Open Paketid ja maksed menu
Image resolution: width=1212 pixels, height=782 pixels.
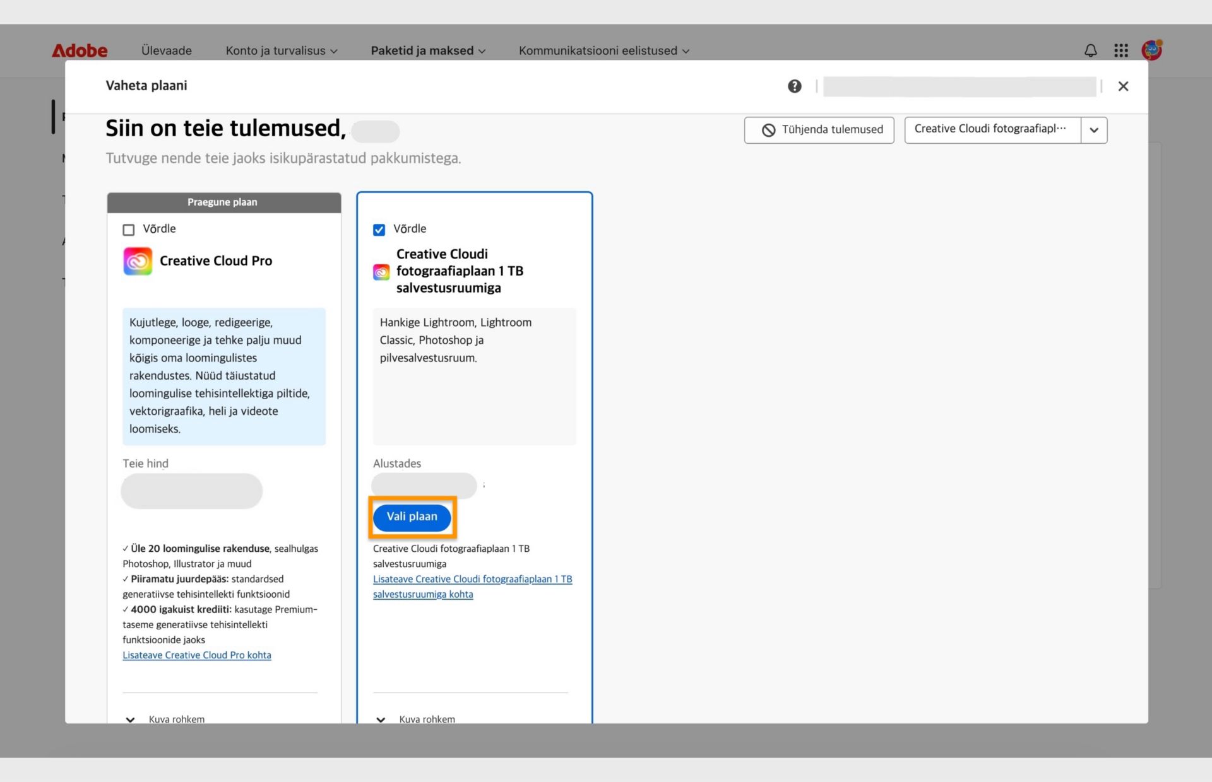(428, 50)
